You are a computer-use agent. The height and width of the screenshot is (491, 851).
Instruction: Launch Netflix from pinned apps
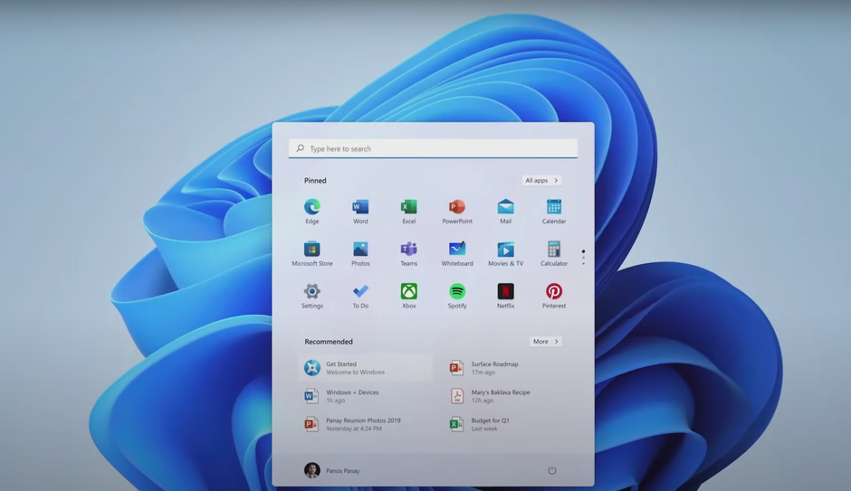click(505, 291)
